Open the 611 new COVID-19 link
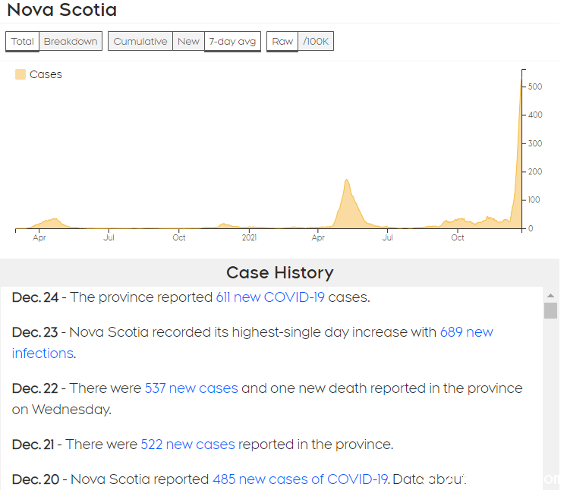This screenshot has width=567, height=490. coord(270,297)
